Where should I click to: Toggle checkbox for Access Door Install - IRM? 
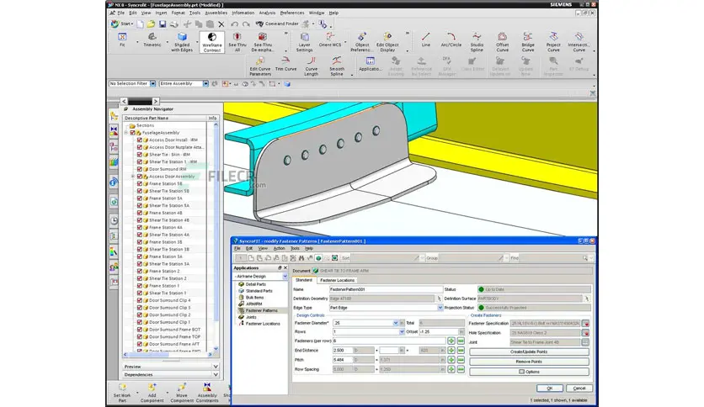coord(140,140)
